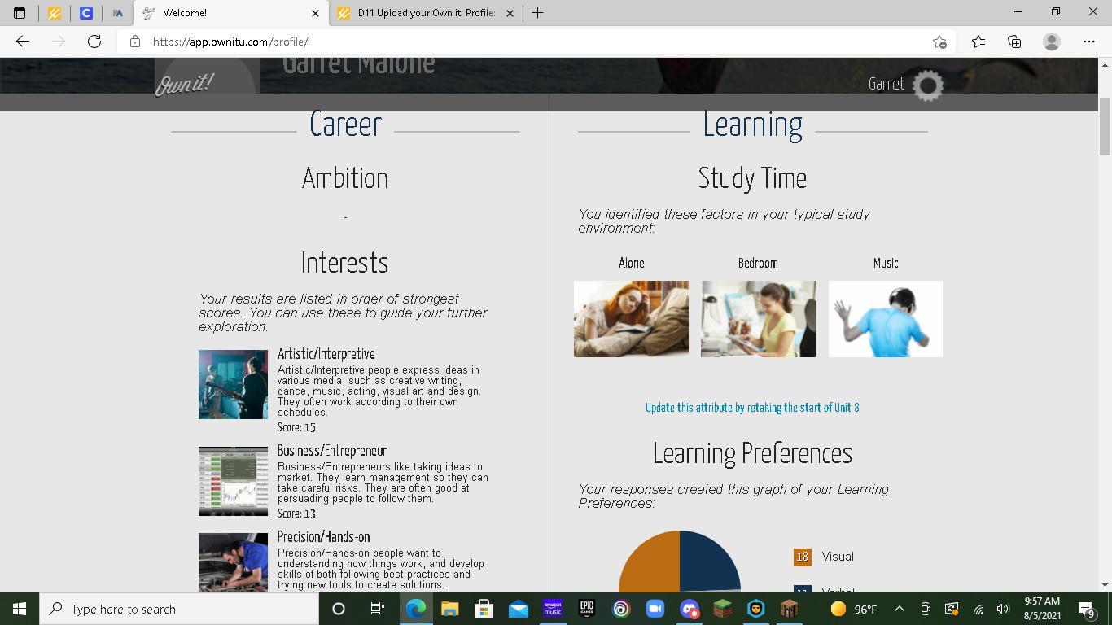Open the tab actions menu icon
This screenshot has width=1112, height=625.
(20, 12)
